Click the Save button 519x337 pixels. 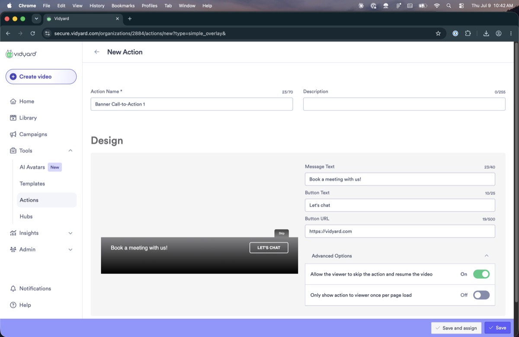click(497, 328)
